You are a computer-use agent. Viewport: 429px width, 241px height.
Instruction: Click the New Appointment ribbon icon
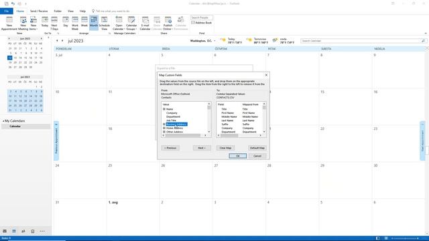(9, 23)
